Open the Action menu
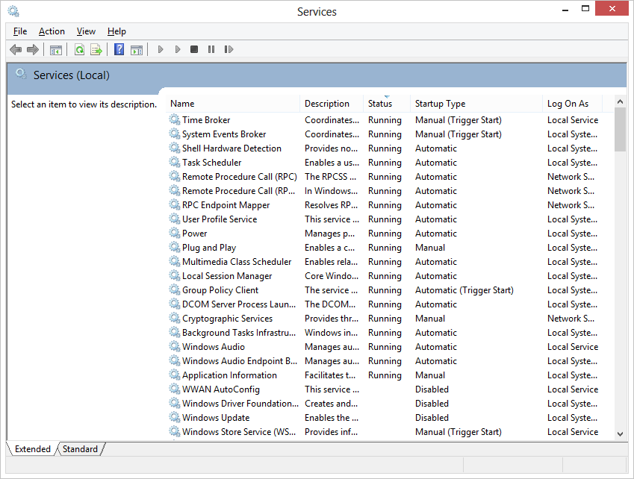 [x=52, y=31]
